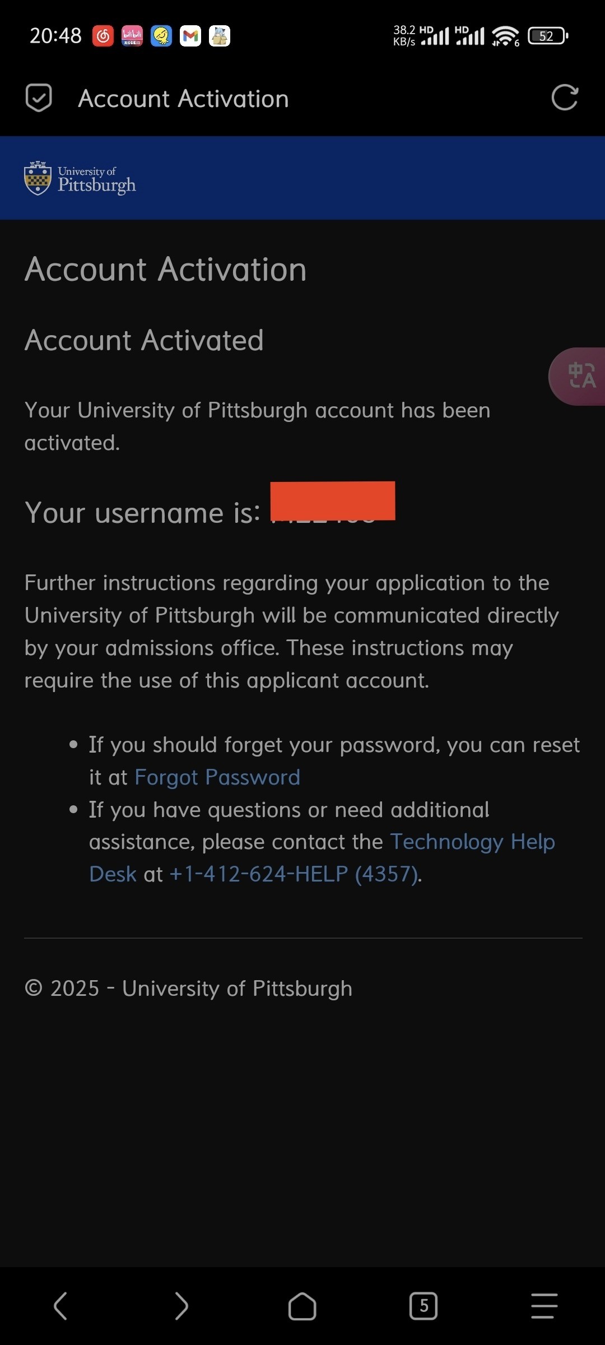
Task: Call the +1-412-624-HELP phone number link
Action: (295, 874)
